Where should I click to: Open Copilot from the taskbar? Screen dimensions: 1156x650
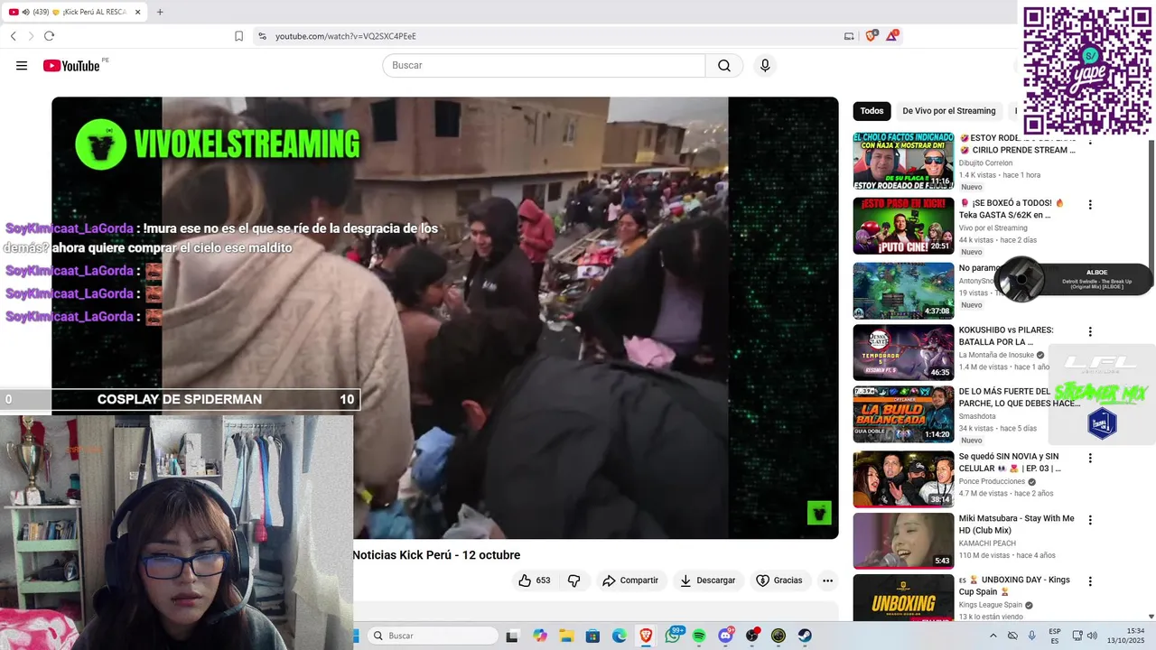pos(540,636)
